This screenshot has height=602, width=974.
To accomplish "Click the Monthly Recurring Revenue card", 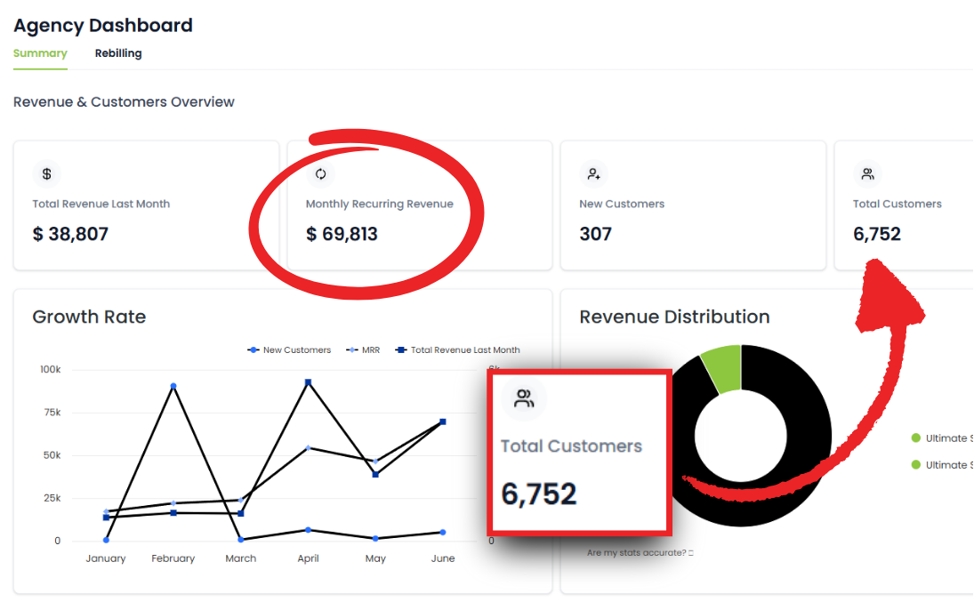I will [x=420, y=205].
